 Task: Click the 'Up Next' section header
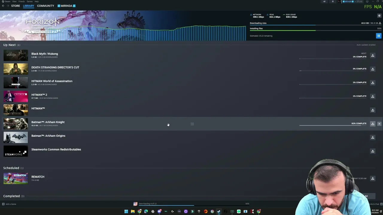point(12,45)
